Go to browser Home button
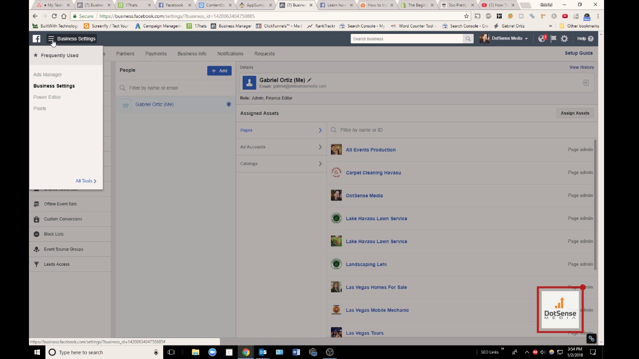The height and width of the screenshot is (359, 639). pos(64,16)
